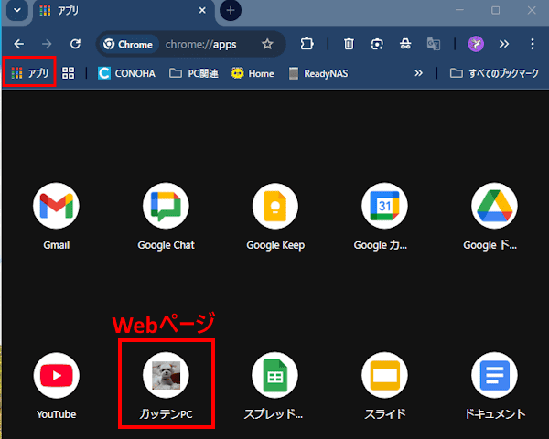
Task: Go back to previous page
Action: pyautogui.click(x=19, y=44)
